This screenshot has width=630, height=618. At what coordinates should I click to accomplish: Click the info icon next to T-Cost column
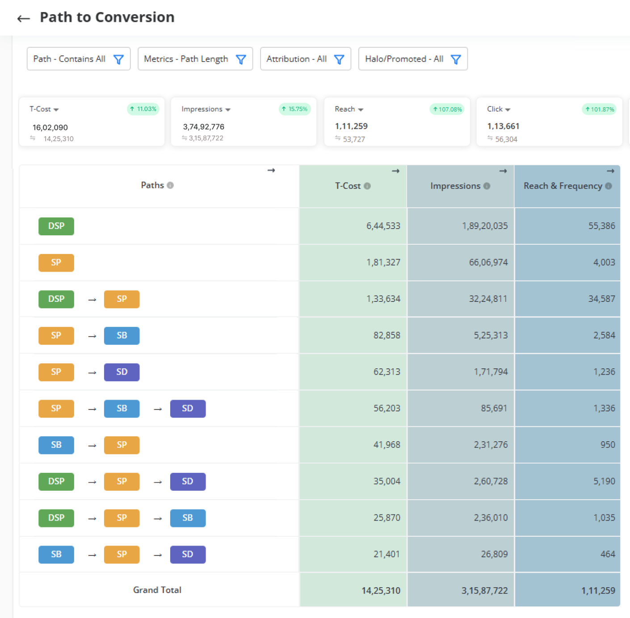[367, 186]
